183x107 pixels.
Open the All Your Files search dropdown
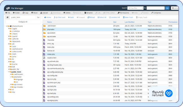135,8
